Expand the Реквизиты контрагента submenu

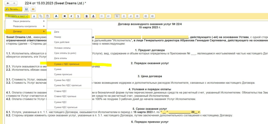pos(26,26)
